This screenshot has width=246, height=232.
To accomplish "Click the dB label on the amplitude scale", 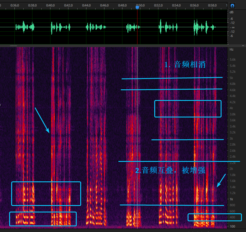I will click(232, 12).
